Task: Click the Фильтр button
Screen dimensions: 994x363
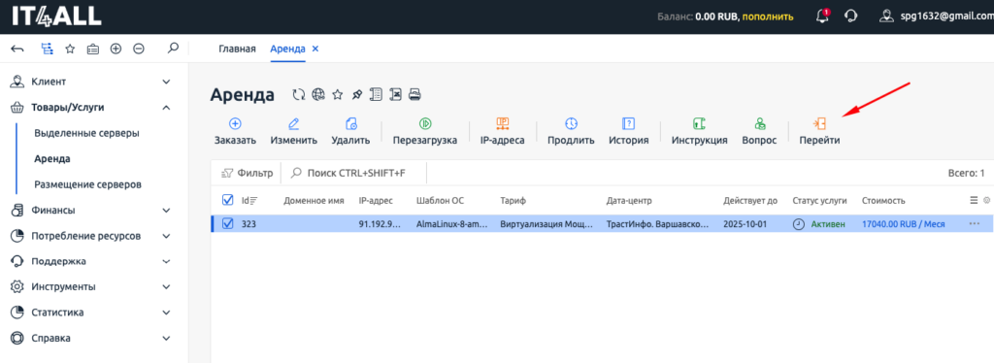Action: click(248, 173)
